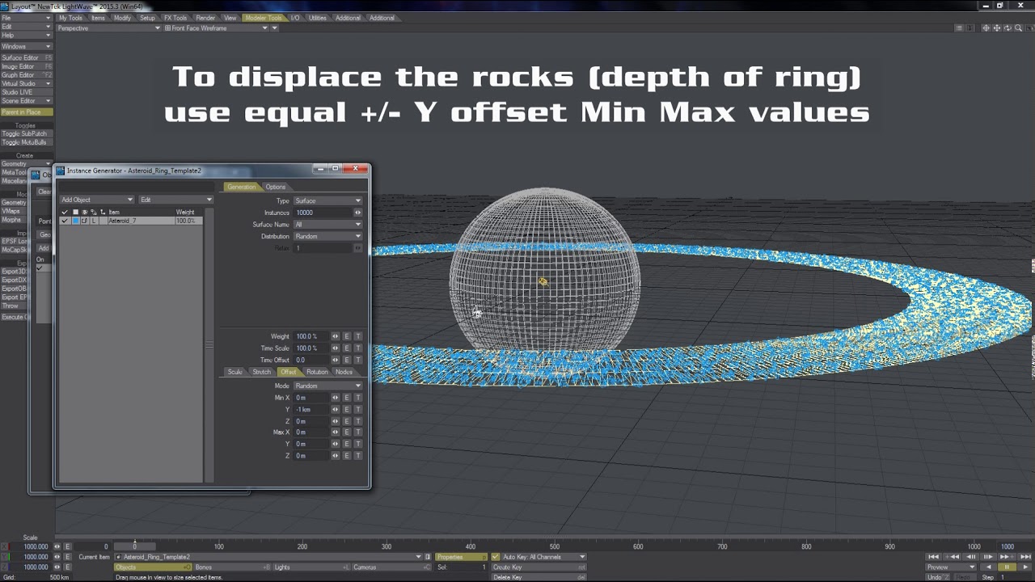The width and height of the screenshot is (1035, 582).
Task: Click the mini-slider arrows beside Time Scale
Action: point(335,348)
